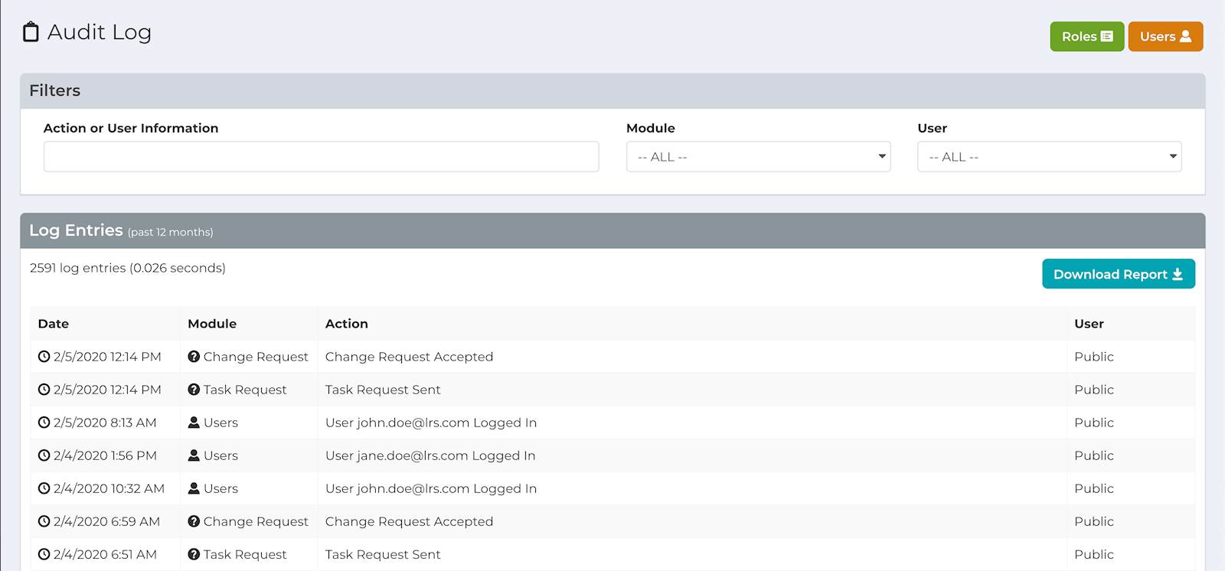Click the Log Entries section header
Image resolution: width=1225 pixels, height=571 pixels.
612,230
